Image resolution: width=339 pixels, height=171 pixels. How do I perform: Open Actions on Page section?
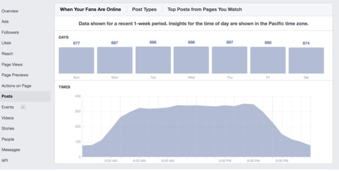(16, 86)
